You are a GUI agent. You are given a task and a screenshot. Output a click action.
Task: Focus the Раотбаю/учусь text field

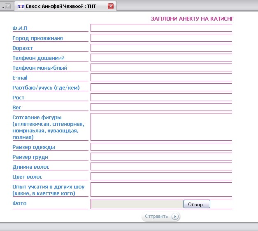click(161, 87)
